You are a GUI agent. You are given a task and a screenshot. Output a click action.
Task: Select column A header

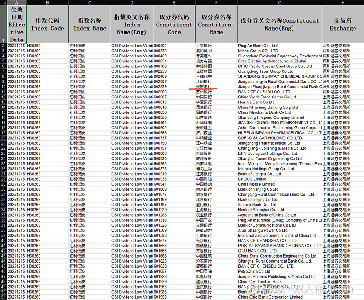click(17, 3)
